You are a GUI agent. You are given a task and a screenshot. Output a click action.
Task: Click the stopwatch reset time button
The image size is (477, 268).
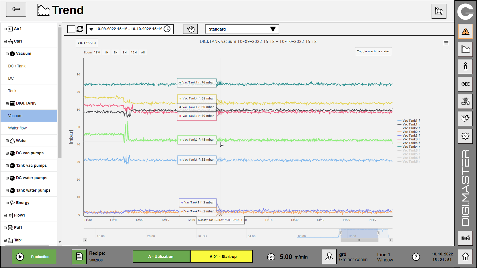click(x=190, y=29)
